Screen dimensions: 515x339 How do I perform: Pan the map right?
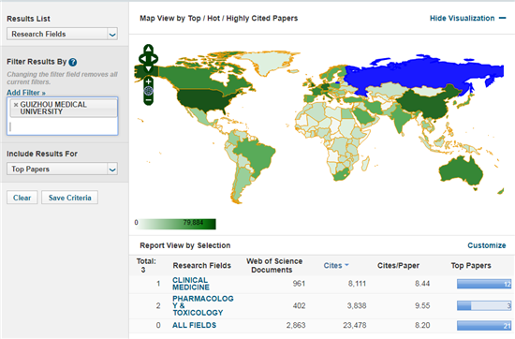154,59
